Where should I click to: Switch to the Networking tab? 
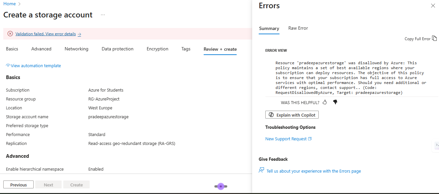coord(76,49)
